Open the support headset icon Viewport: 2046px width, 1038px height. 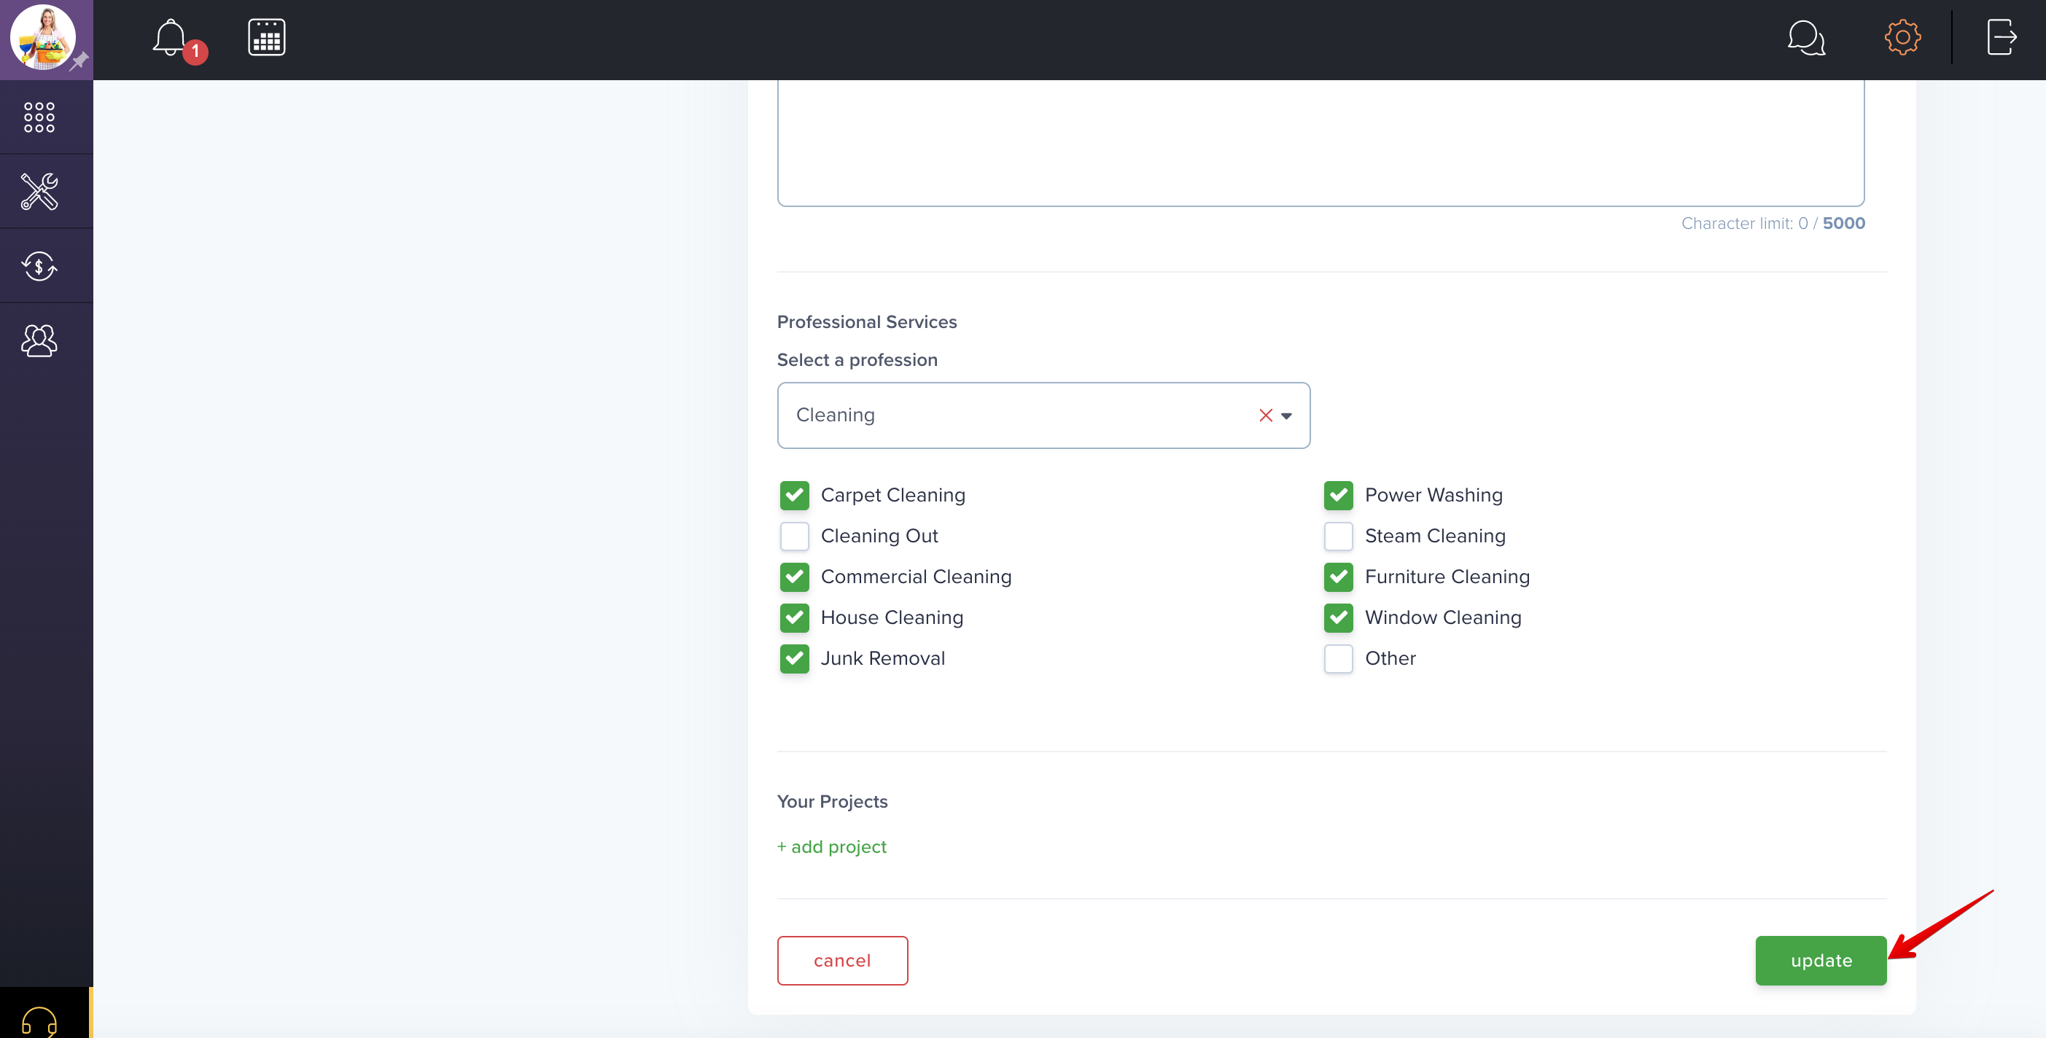tap(39, 1021)
